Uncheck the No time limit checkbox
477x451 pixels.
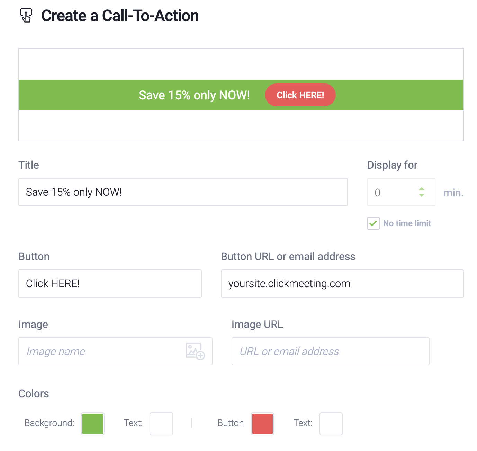373,223
